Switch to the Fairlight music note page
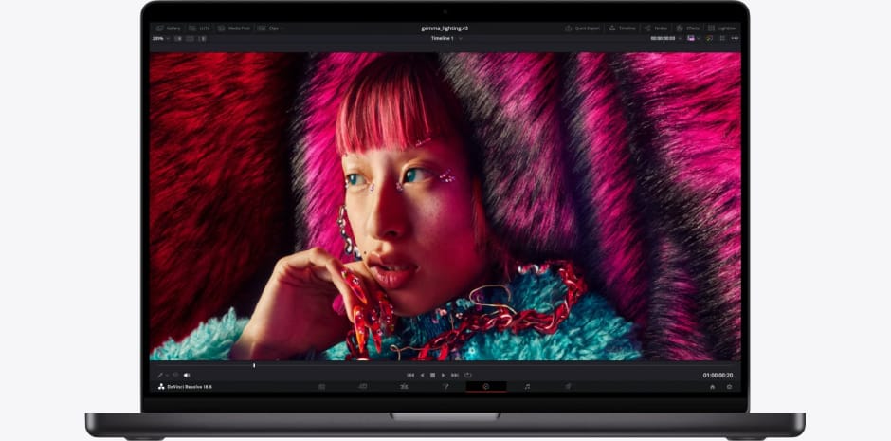This screenshot has width=891, height=441. pyautogui.click(x=527, y=387)
